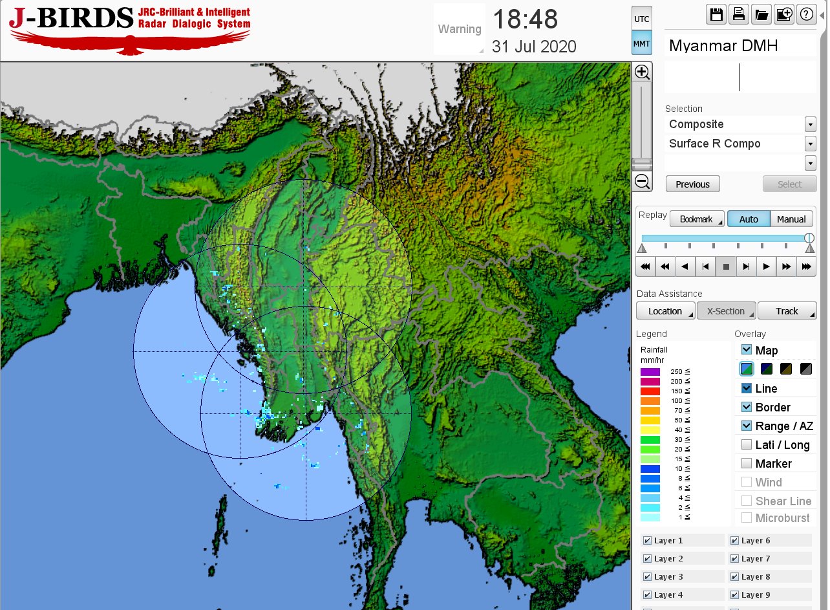Open the folder icon in top toolbar
Viewport: 830px width, 610px height.
coord(761,14)
